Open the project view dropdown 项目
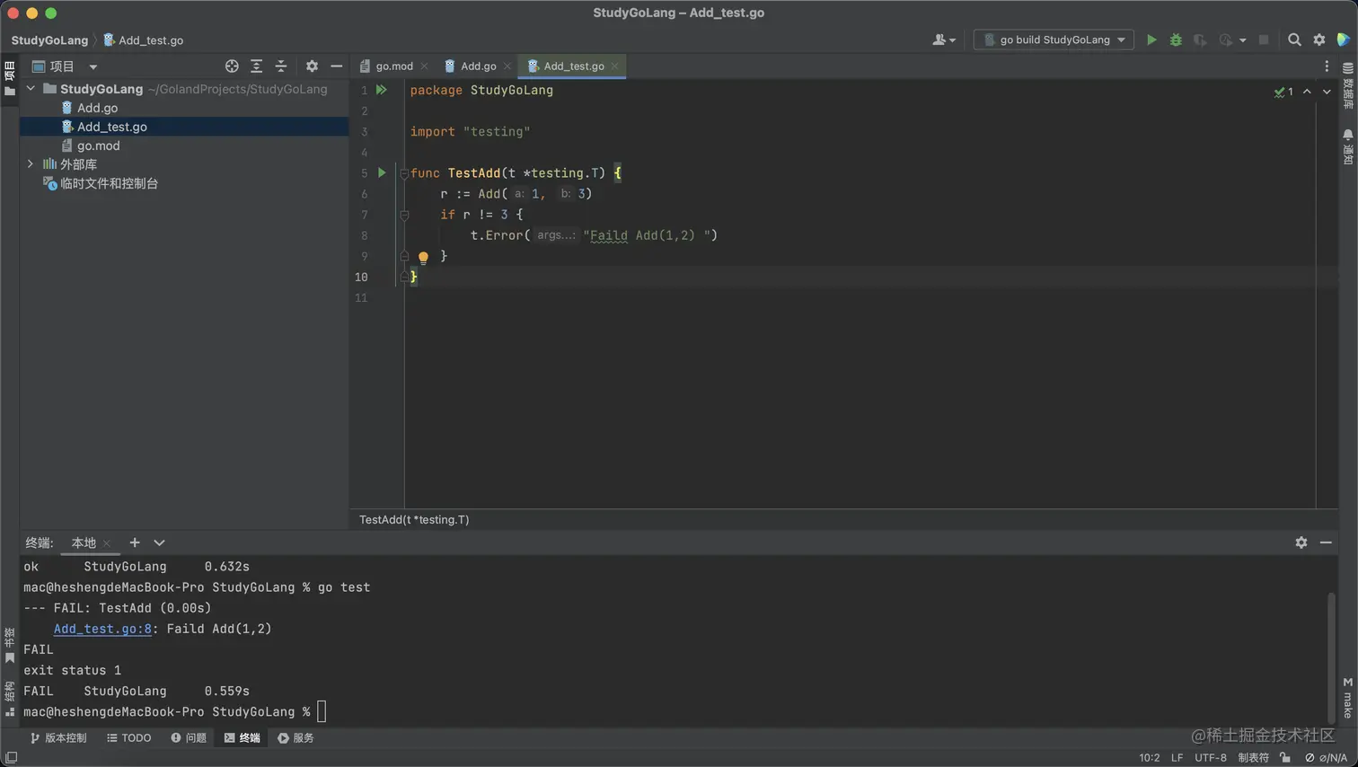 point(65,66)
